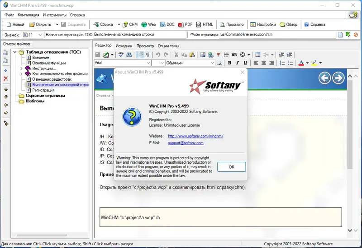This screenshot has height=248, width=362.
Task: Apply numbered list formatting
Action: point(282,63)
